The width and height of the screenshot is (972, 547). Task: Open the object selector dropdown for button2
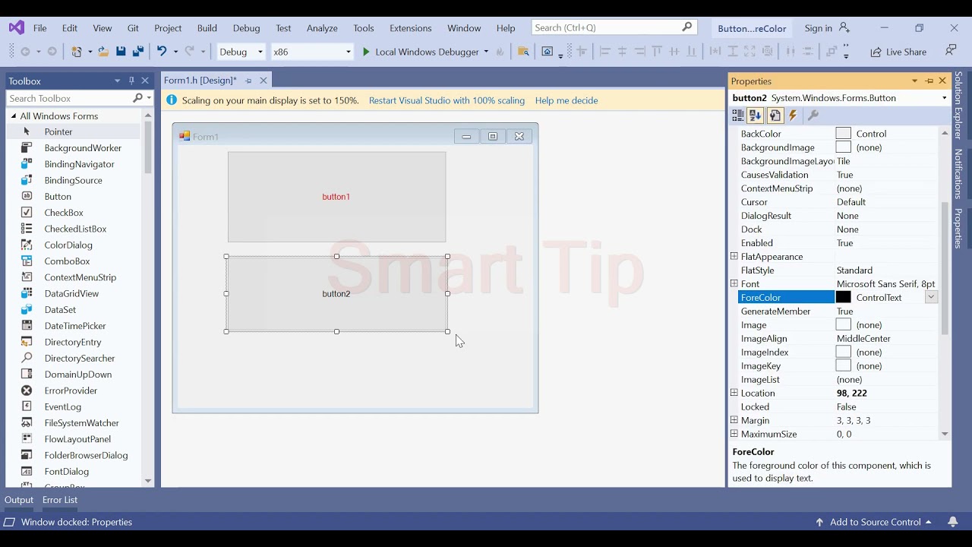pyautogui.click(x=944, y=98)
